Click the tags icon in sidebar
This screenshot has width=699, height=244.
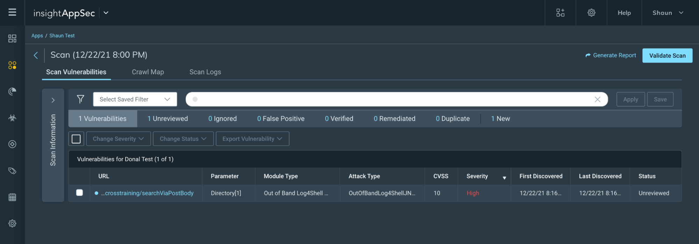12,171
